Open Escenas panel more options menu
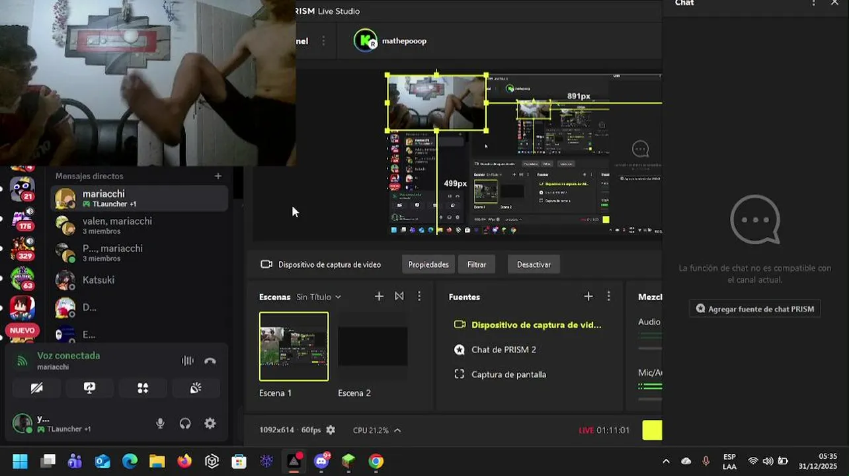The image size is (849, 476). point(419,297)
